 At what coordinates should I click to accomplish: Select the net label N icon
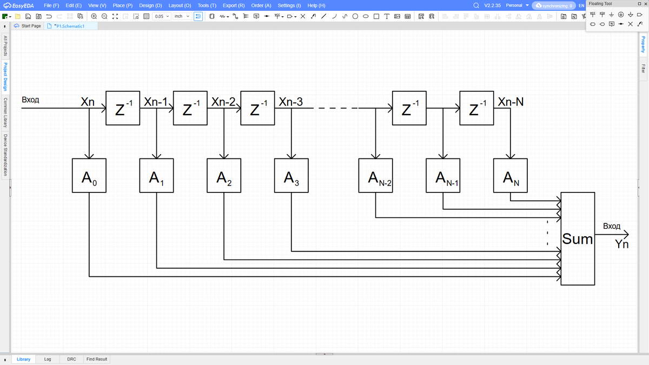256,16
